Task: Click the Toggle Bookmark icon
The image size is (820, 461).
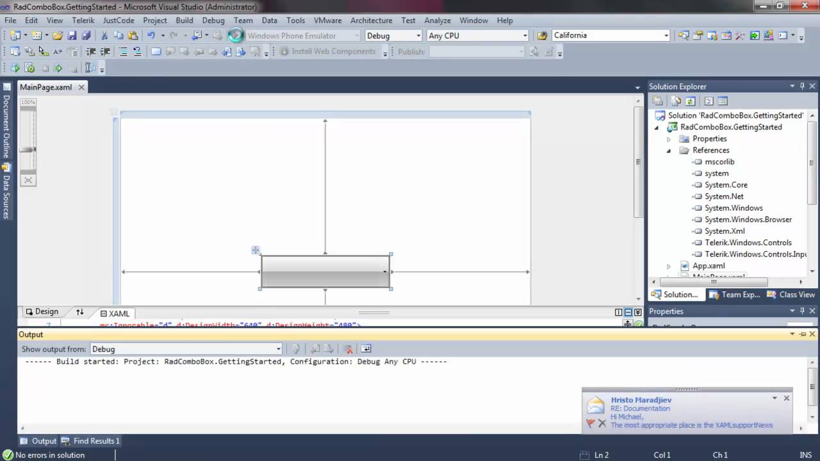Action: [x=156, y=51]
